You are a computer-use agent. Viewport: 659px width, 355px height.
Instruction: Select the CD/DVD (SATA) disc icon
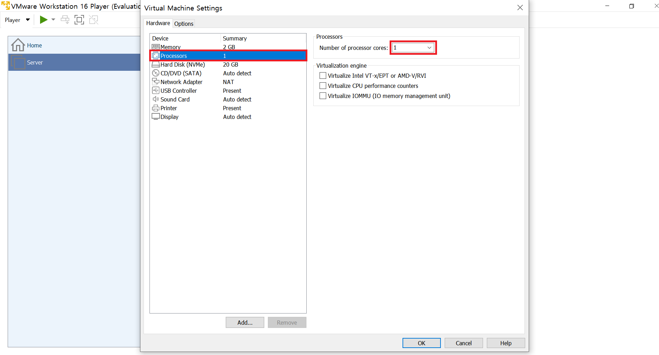click(x=156, y=73)
